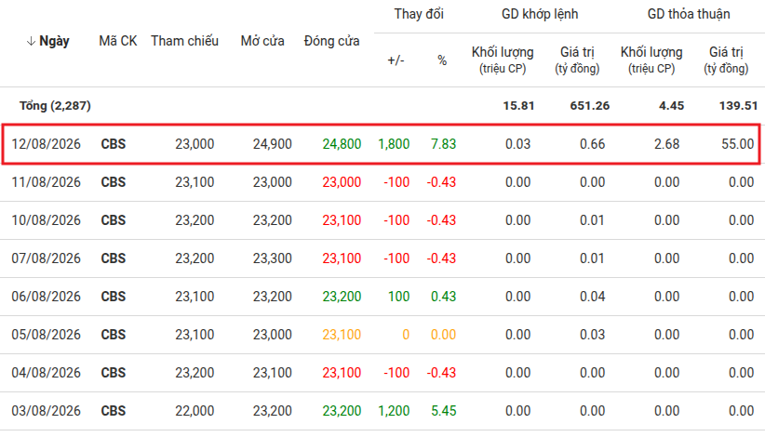765x437 pixels.
Task: Select total matched value 651.26
Action: tap(590, 106)
